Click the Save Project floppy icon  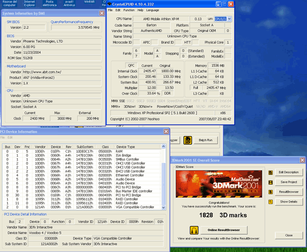click(271, 182)
